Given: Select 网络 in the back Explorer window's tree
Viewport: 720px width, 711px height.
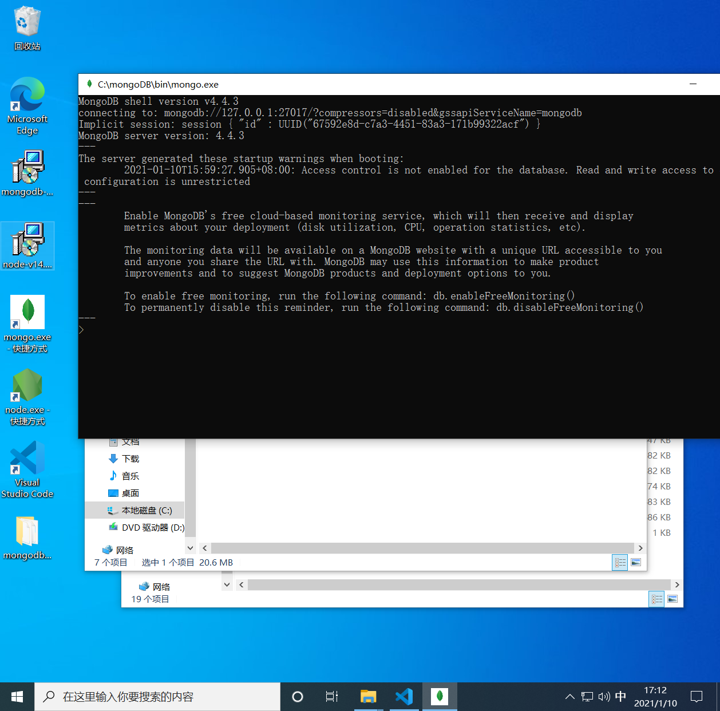Looking at the screenshot, I should pos(155,587).
